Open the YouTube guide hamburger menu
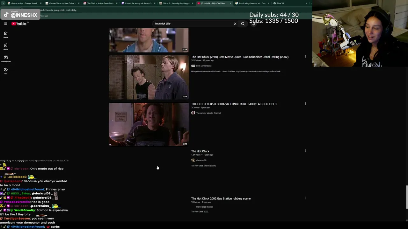The image size is (408, 229). tap(6, 24)
